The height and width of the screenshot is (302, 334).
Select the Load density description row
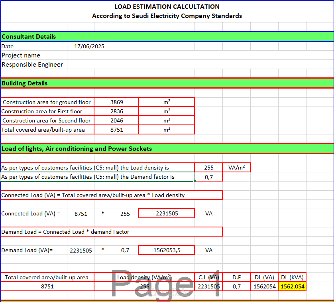coord(98,168)
